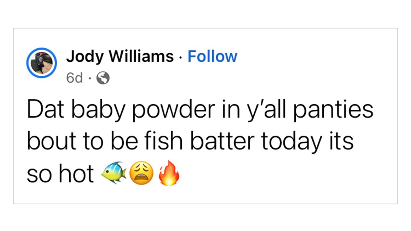Open the post's 6d timestamp

(x=74, y=78)
